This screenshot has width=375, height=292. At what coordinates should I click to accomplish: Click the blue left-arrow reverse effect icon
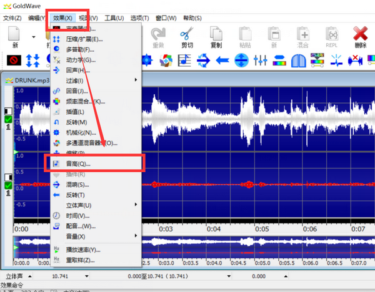222,61
